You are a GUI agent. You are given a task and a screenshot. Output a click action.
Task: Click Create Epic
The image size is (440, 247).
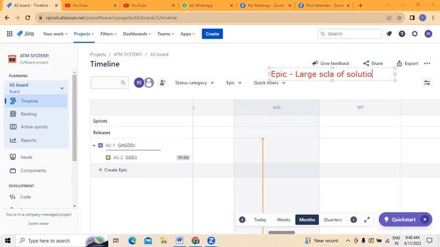click(x=113, y=170)
